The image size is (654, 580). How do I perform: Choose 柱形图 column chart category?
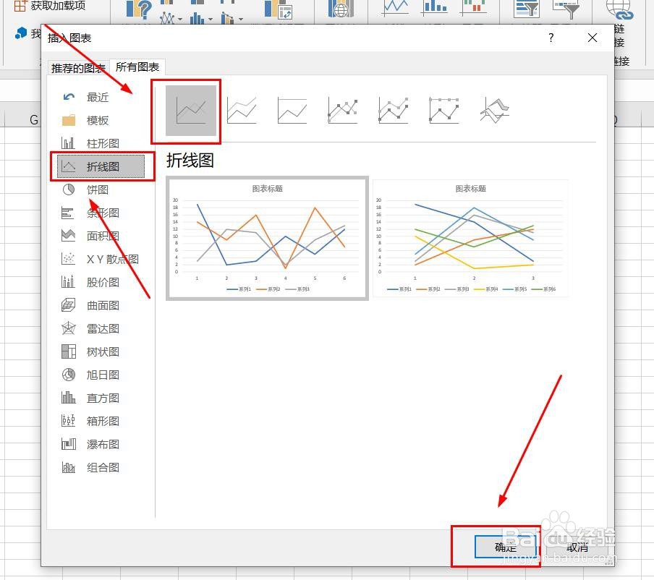101,143
